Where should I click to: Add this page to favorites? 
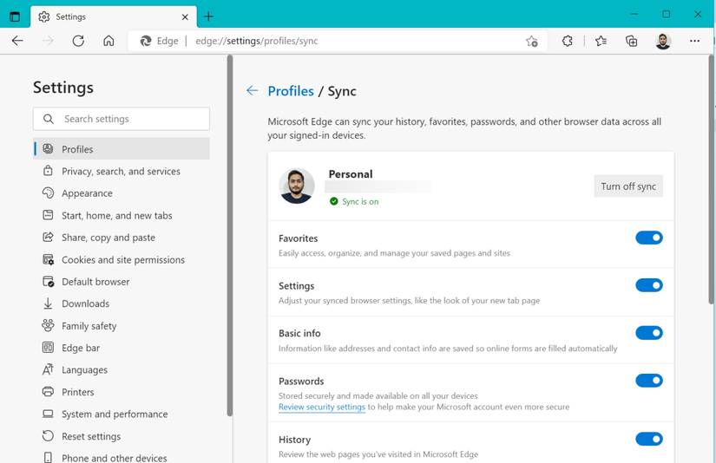531,41
